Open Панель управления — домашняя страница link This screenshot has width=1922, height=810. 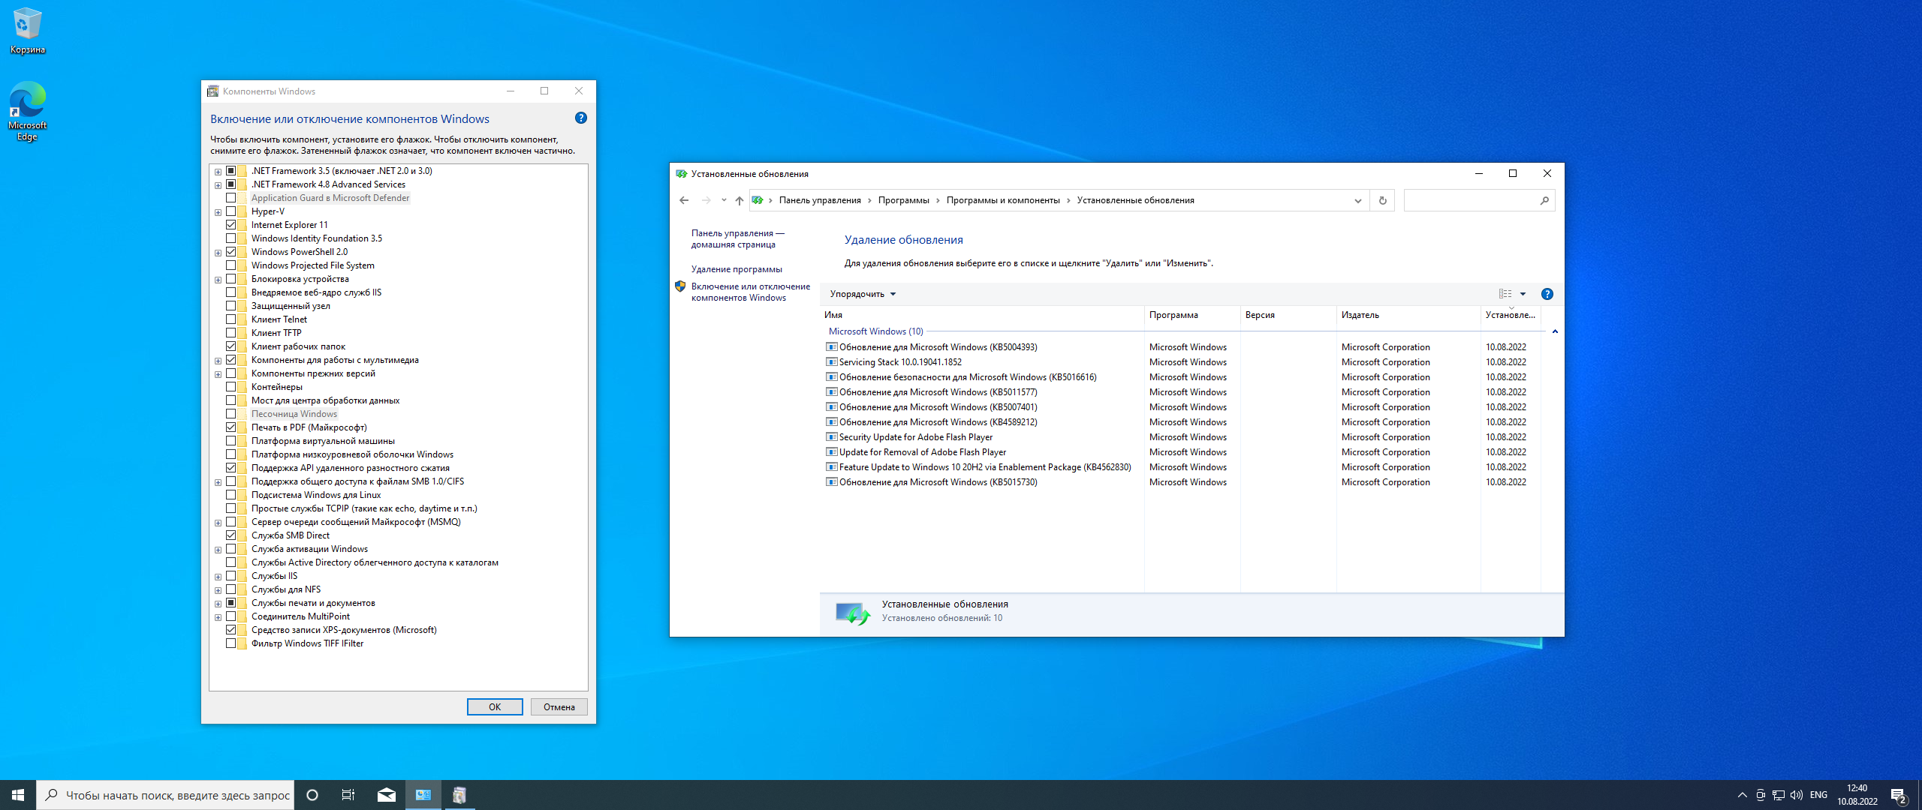click(737, 239)
